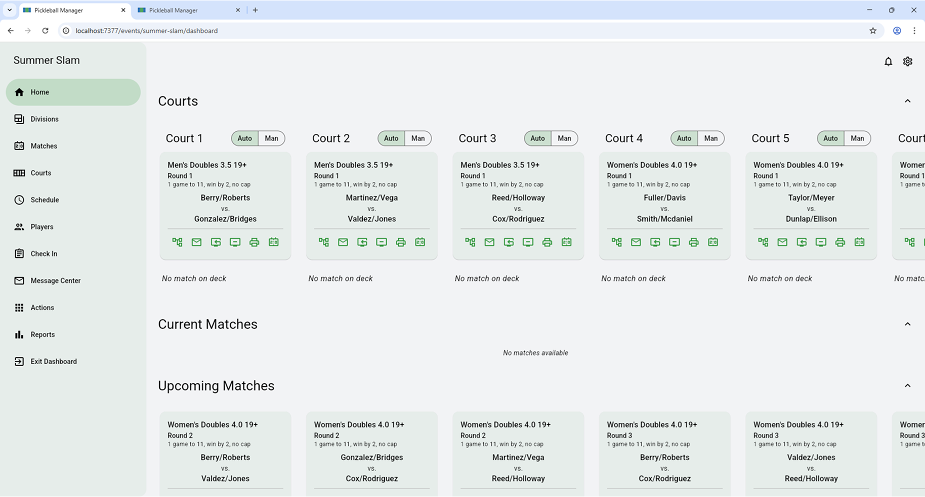Select the Reports sidebar item
The image size is (925, 497).
(x=43, y=334)
